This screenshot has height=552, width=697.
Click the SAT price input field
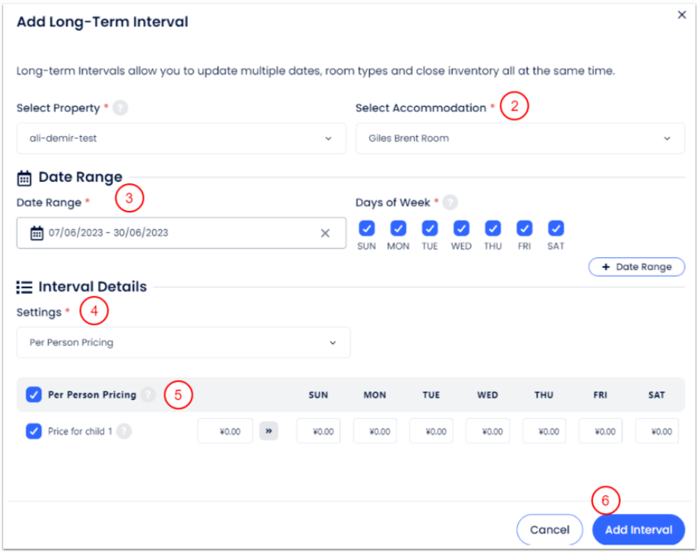click(x=657, y=432)
